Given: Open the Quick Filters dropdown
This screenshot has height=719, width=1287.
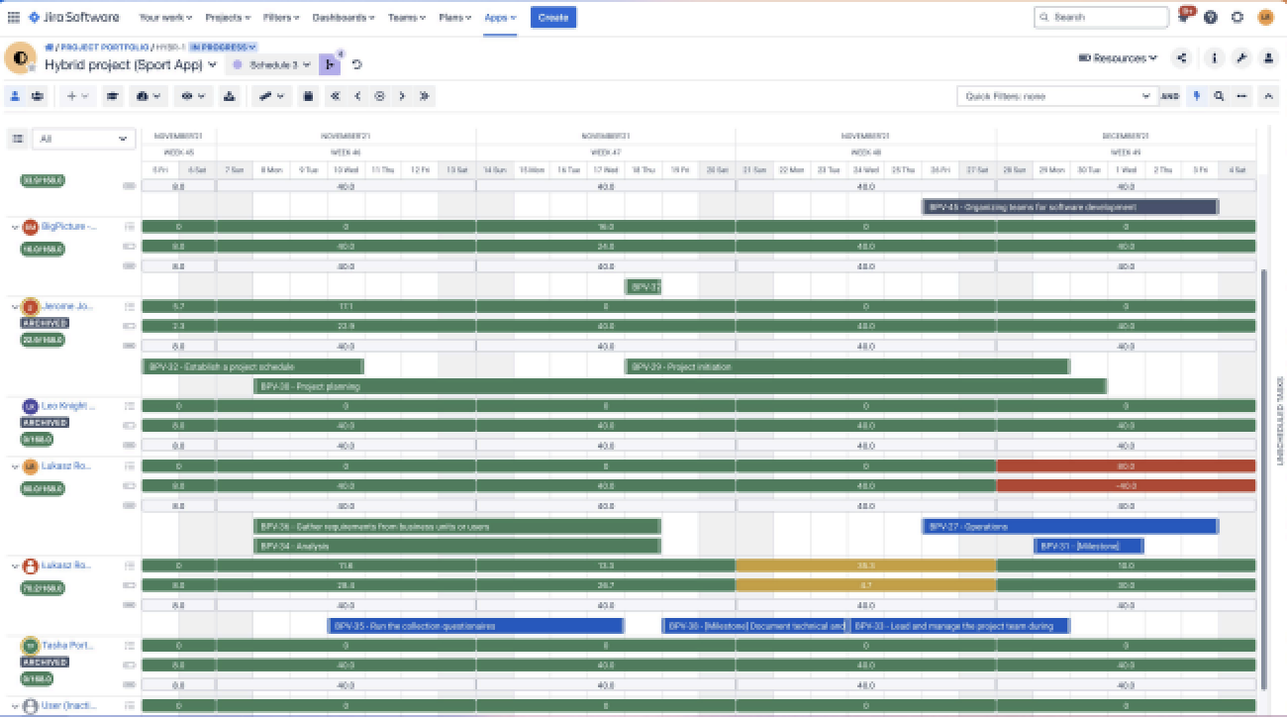Looking at the screenshot, I should [x=1056, y=96].
